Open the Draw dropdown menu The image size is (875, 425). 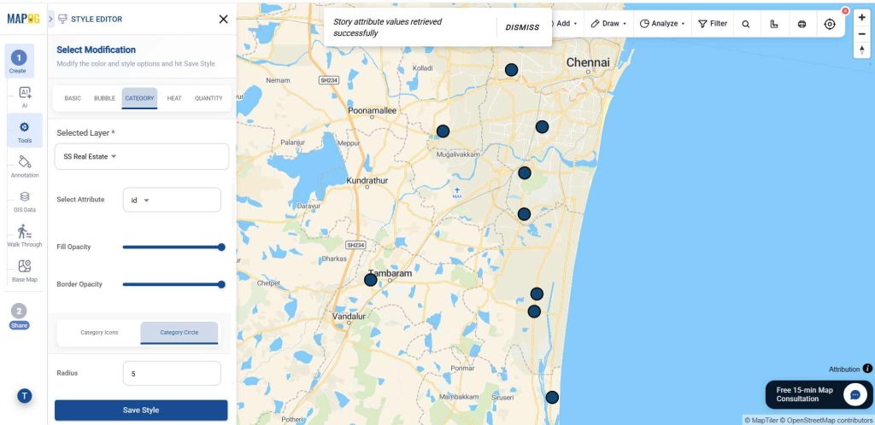608,23
